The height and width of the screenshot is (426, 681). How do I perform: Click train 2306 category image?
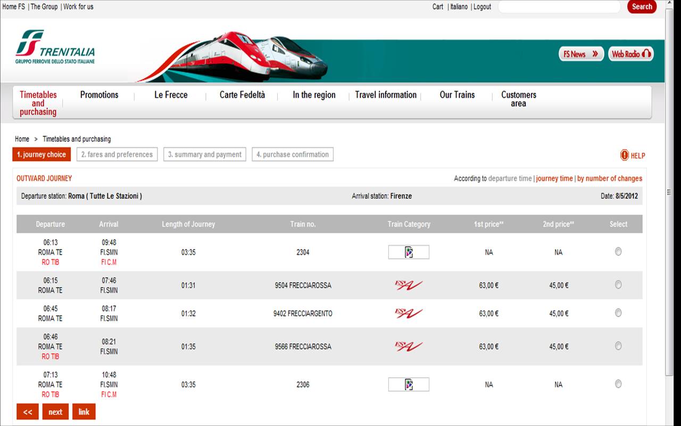tap(409, 385)
